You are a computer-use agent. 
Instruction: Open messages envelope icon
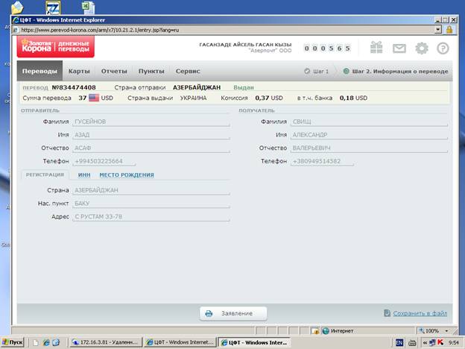(x=399, y=48)
